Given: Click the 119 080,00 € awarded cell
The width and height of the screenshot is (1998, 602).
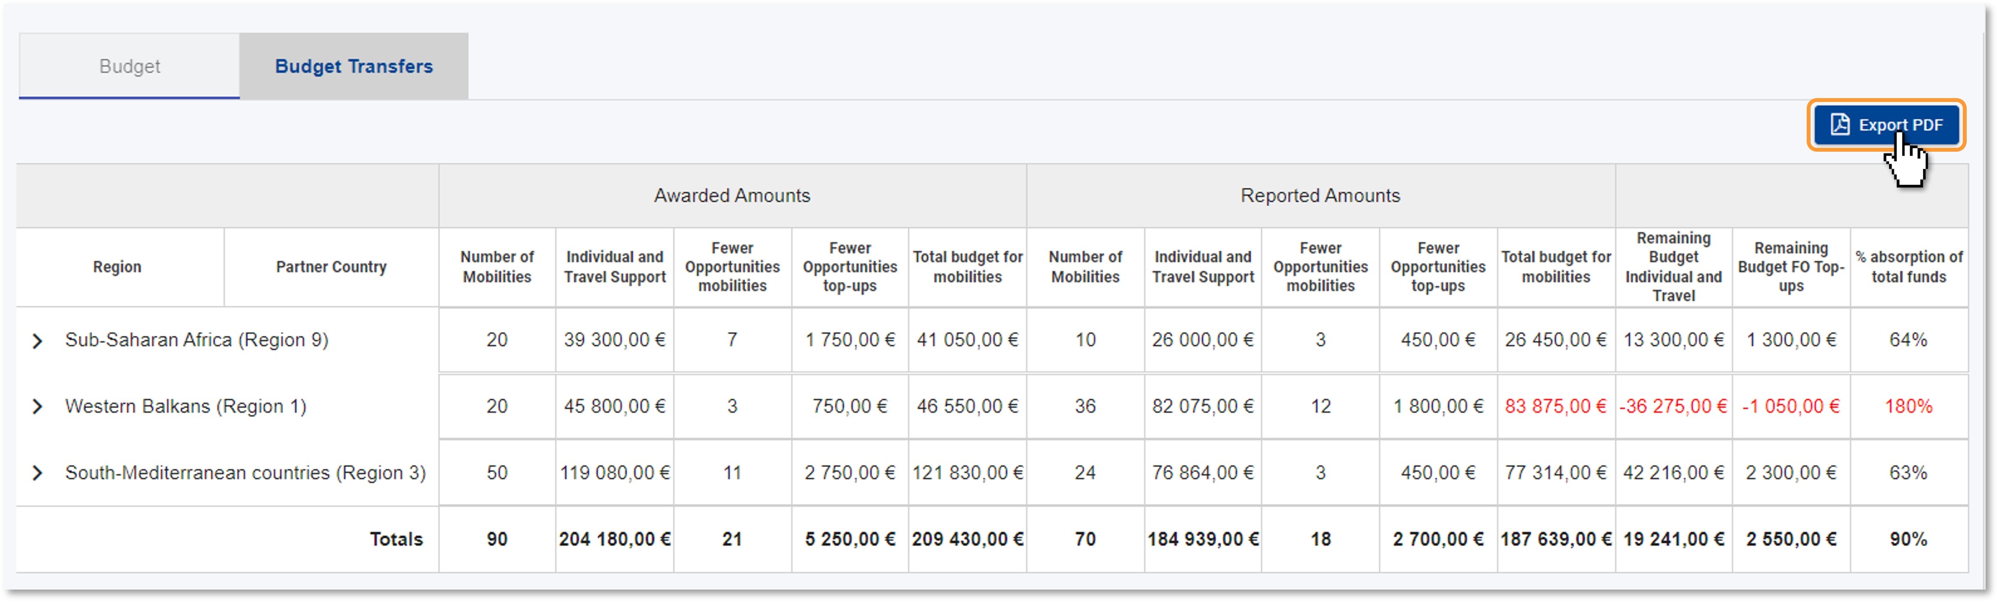Looking at the screenshot, I should click(x=614, y=473).
